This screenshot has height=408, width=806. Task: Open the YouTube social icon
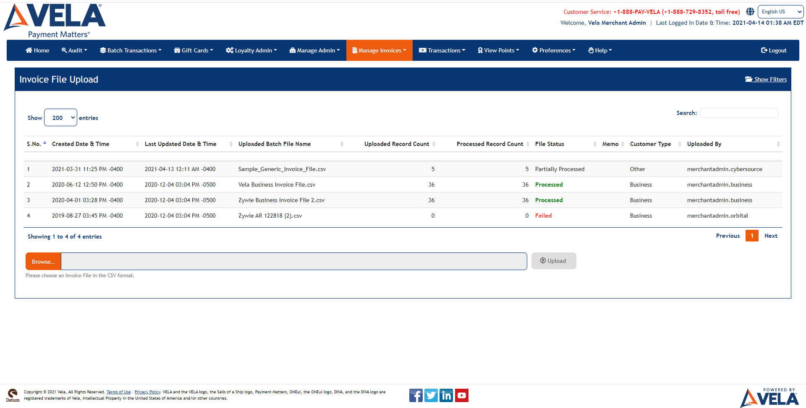(462, 395)
